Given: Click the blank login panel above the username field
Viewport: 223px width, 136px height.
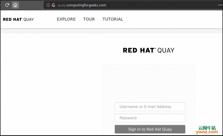Looking at the screenshot, I should [x=149, y=83].
